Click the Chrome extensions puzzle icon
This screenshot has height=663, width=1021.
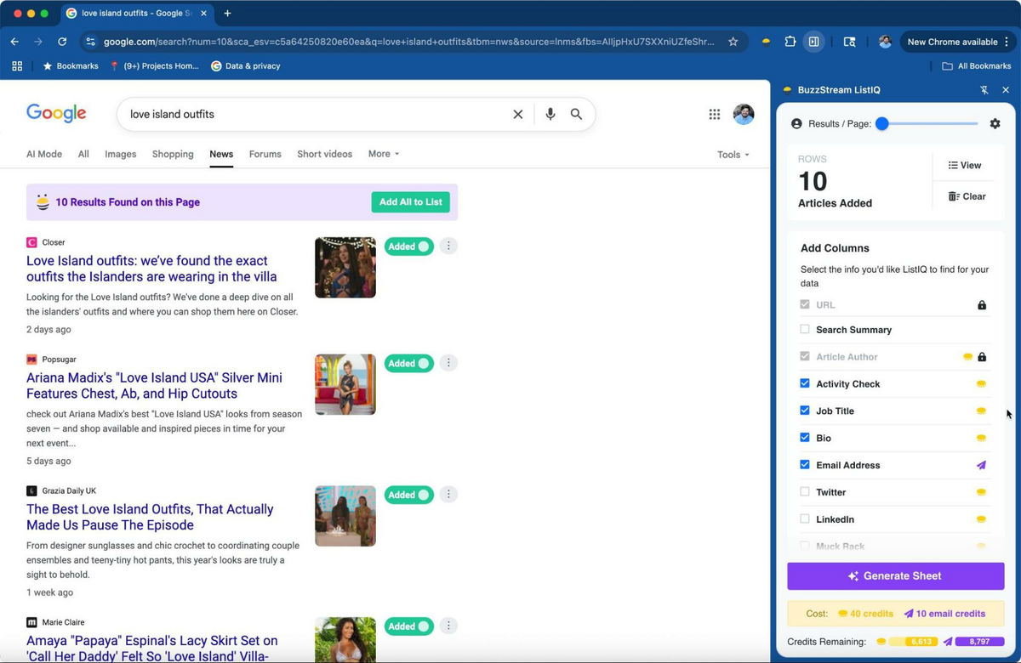[x=790, y=42]
